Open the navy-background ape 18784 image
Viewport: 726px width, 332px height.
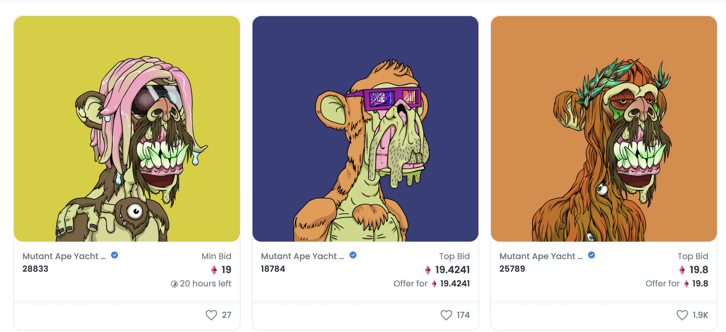click(x=365, y=129)
